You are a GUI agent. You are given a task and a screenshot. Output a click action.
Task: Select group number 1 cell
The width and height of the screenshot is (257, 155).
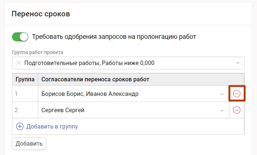click(x=25, y=94)
